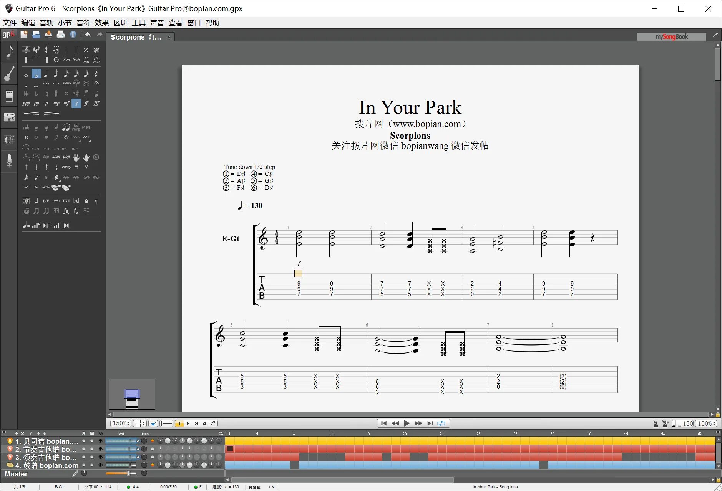Mute track 4 鼓谱
The image size is (722, 491).
pyautogui.click(x=92, y=465)
